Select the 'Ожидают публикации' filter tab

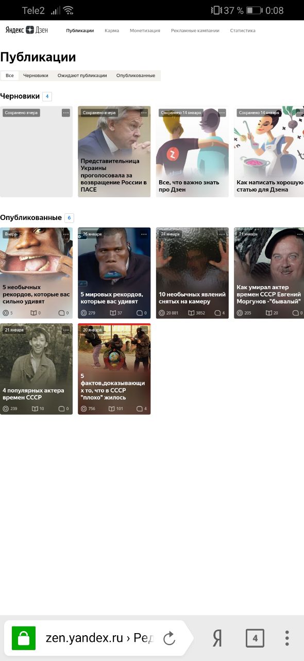82,75
